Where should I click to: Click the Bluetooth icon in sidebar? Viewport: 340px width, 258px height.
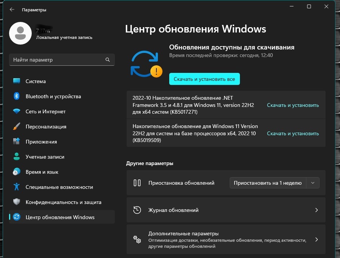tap(17, 96)
